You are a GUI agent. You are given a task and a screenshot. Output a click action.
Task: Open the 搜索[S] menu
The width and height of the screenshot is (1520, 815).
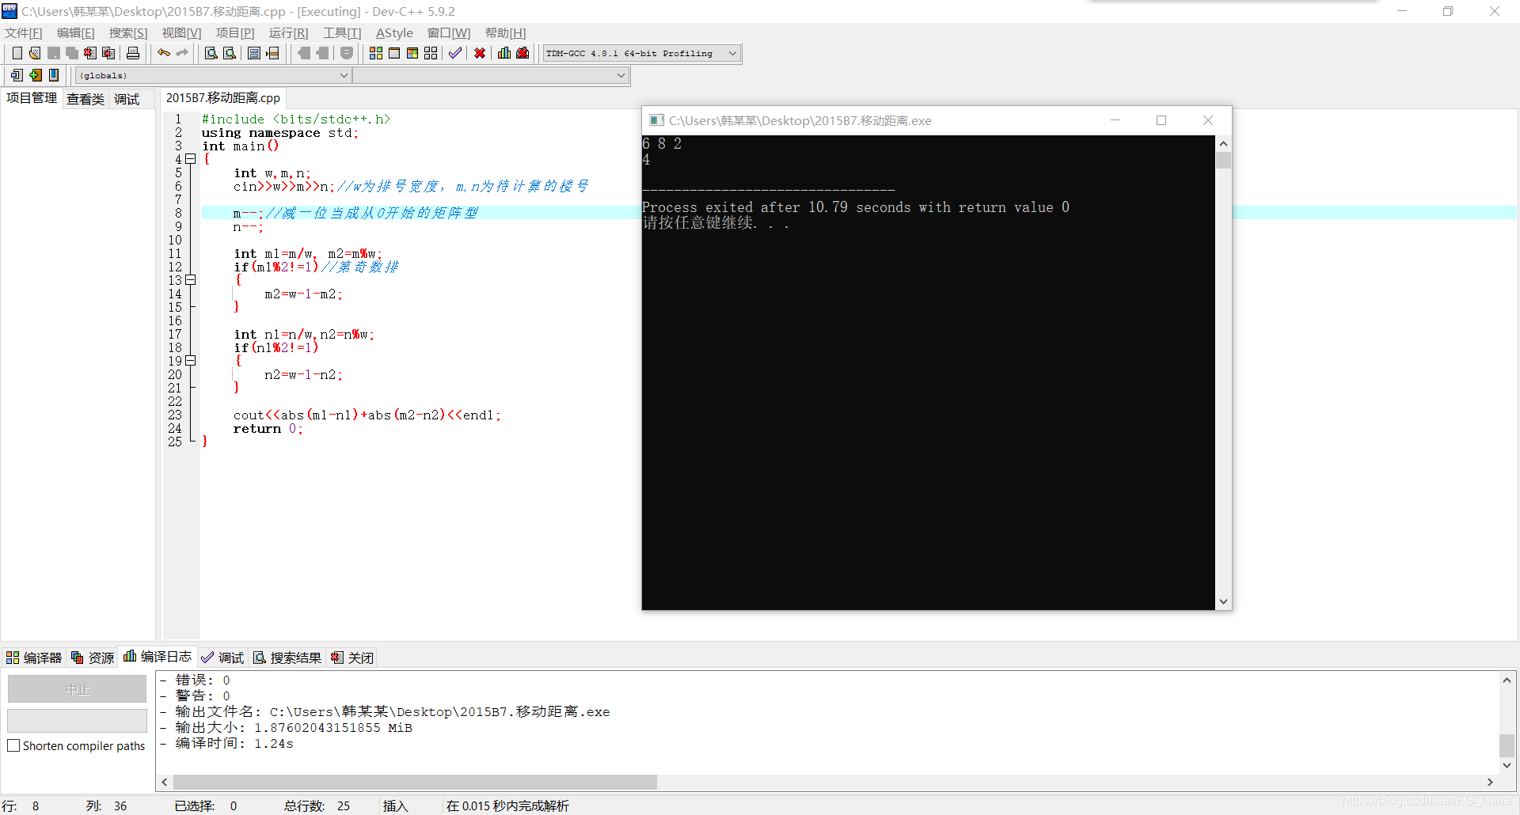click(128, 32)
